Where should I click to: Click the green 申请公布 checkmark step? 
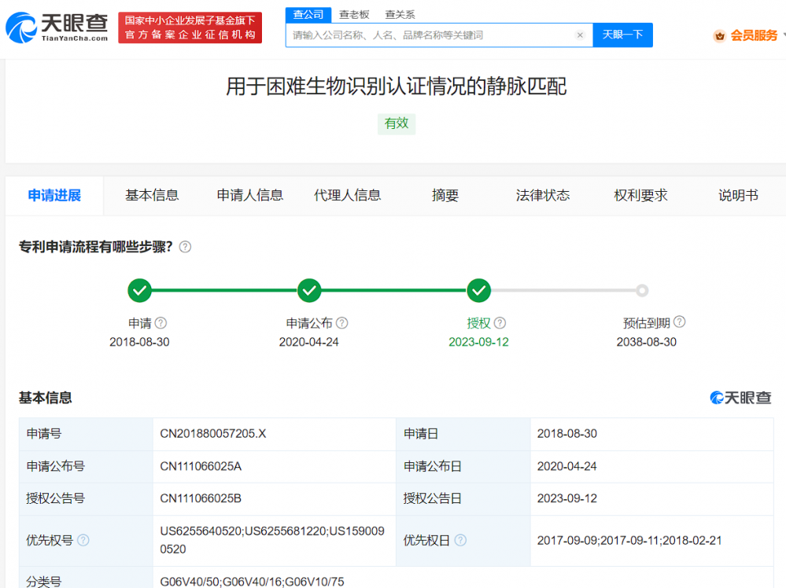309,291
